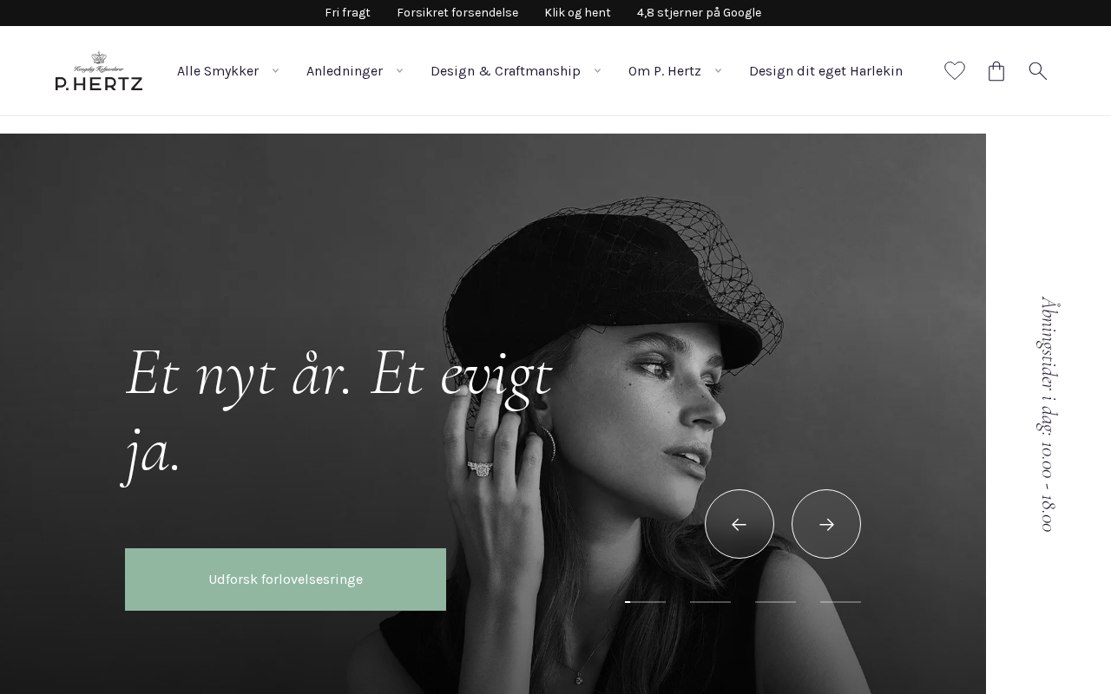This screenshot has height=694, width=1111.
Task: Open the Om P. Hertz menu
Action: point(665,71)
